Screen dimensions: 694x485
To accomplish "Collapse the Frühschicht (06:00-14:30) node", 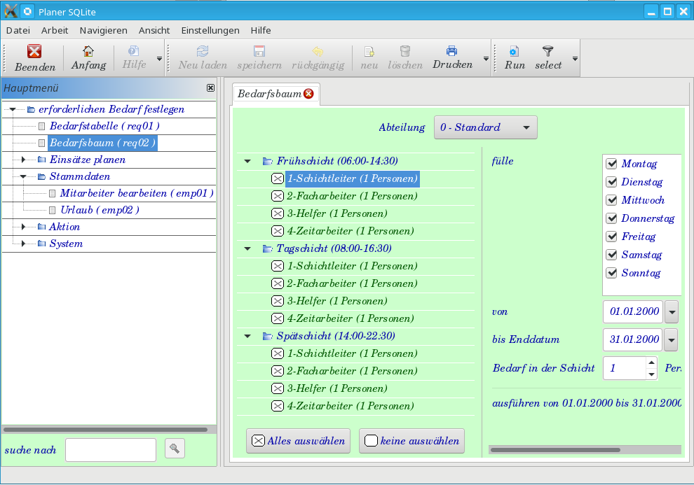I will click(247, 161).
